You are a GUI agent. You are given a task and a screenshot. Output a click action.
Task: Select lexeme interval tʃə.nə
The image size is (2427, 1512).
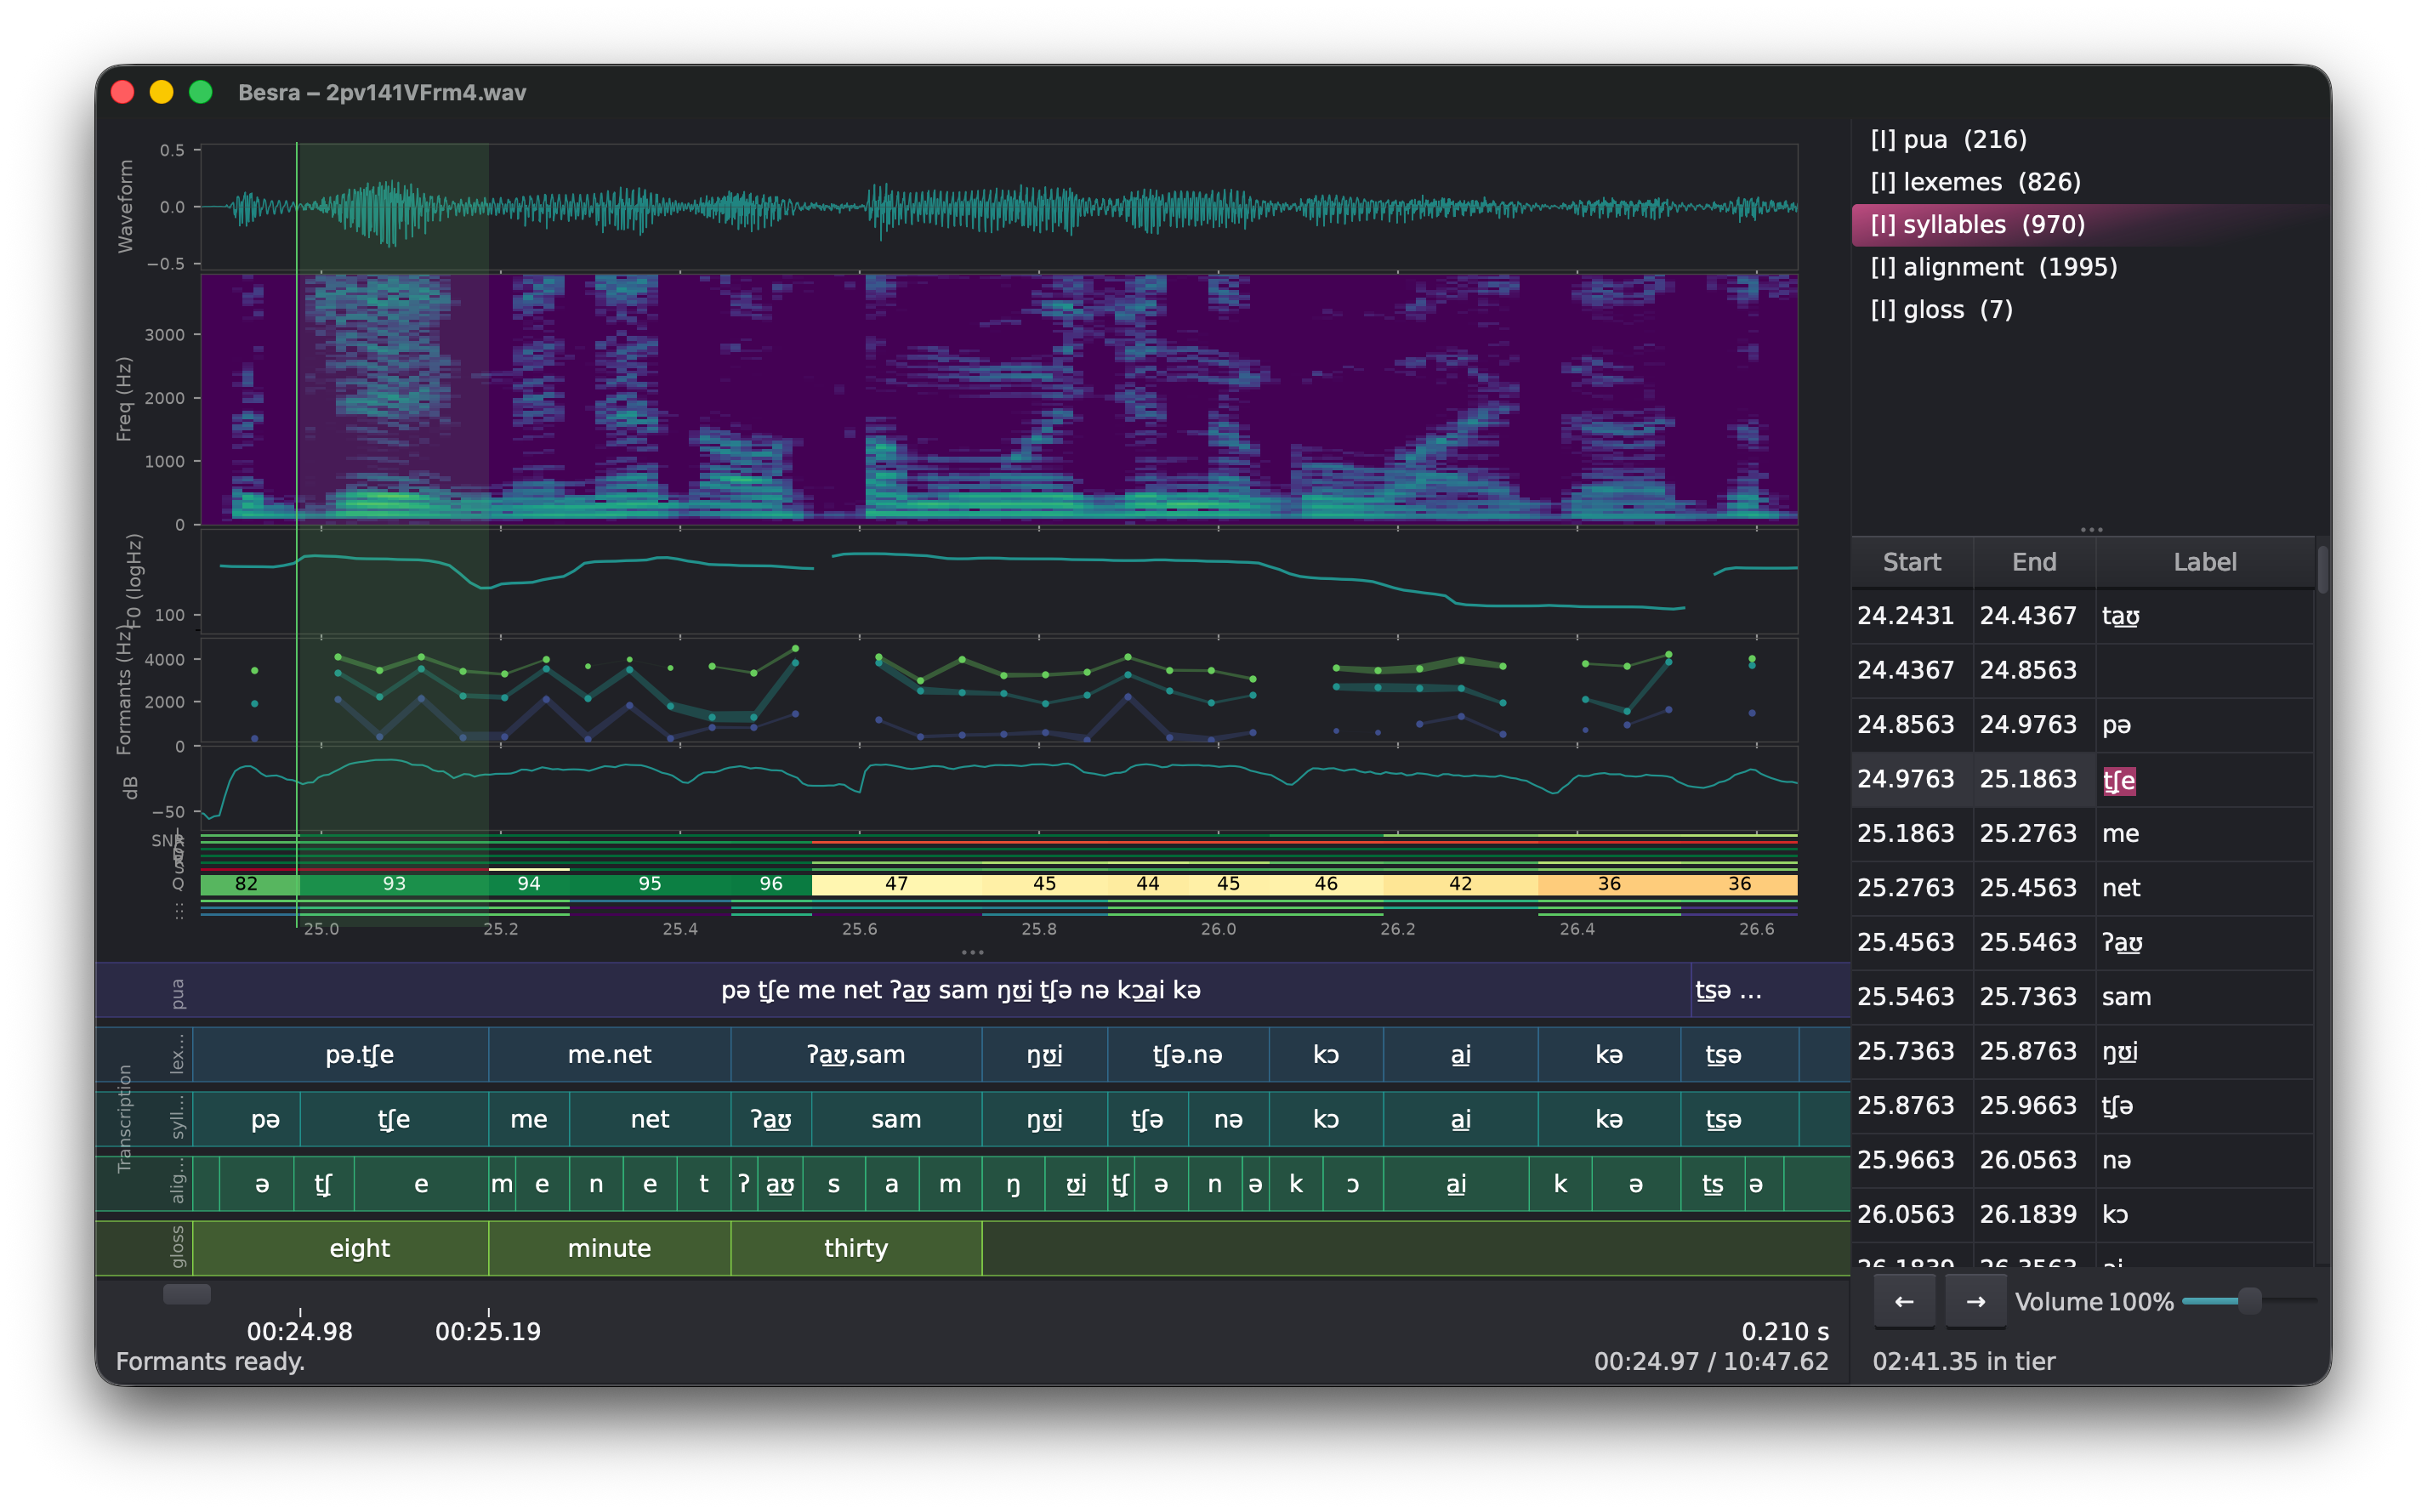click(x=1187, y=1055)
